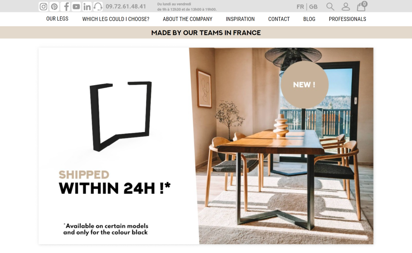The height and width of the screenshot is (253, 412).
Task: Open the shopping bag cart icon
Action: coord(362,6)
